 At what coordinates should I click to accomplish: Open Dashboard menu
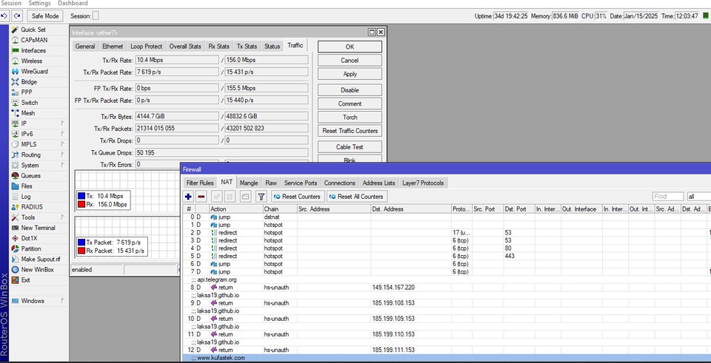[x=73, y=3]
